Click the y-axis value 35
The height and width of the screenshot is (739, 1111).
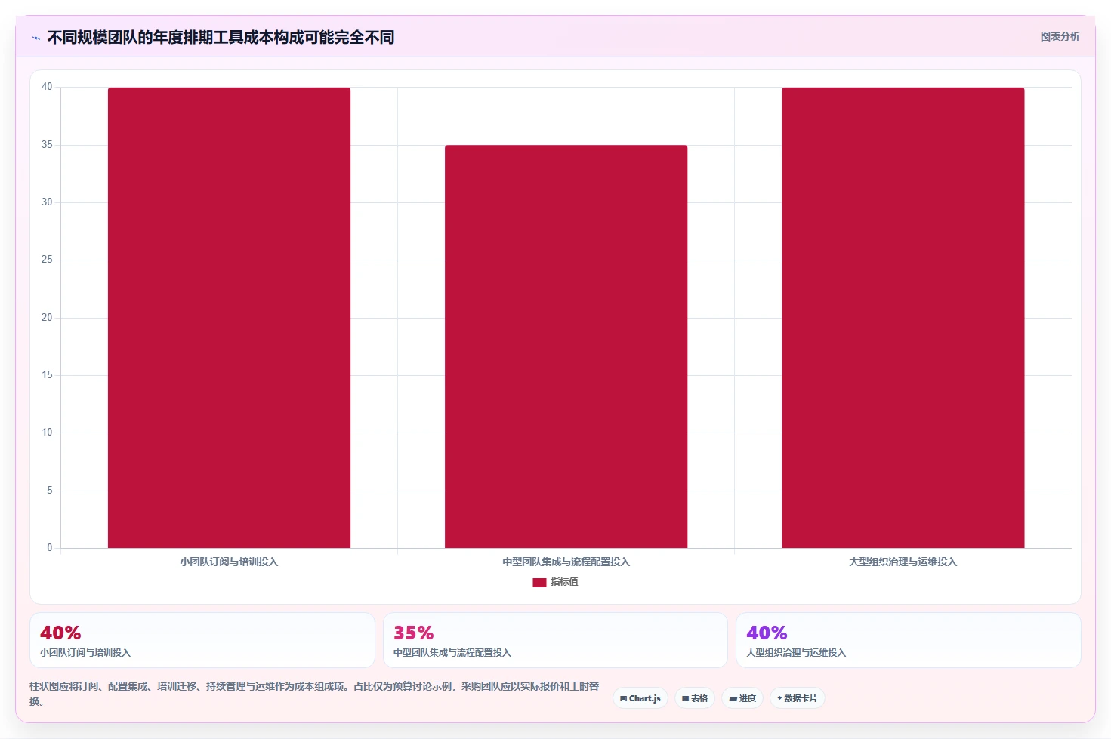tap(47, 144)
